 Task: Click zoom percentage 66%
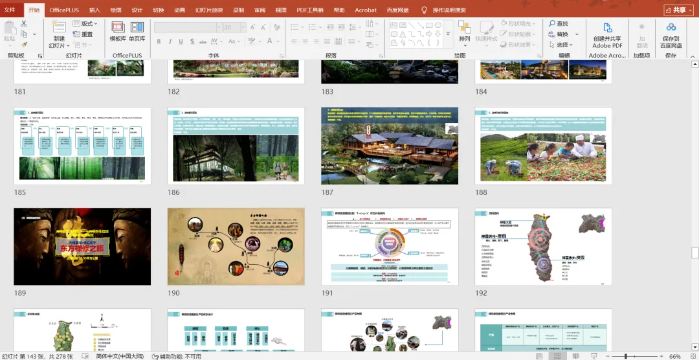pyautogui.click(x=675, y=356)
